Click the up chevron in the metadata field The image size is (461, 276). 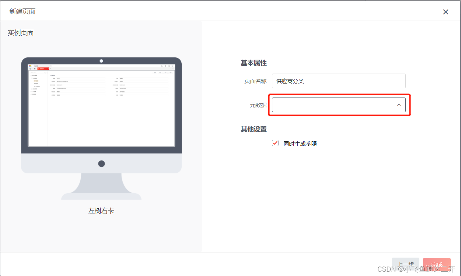coord(399,105)
